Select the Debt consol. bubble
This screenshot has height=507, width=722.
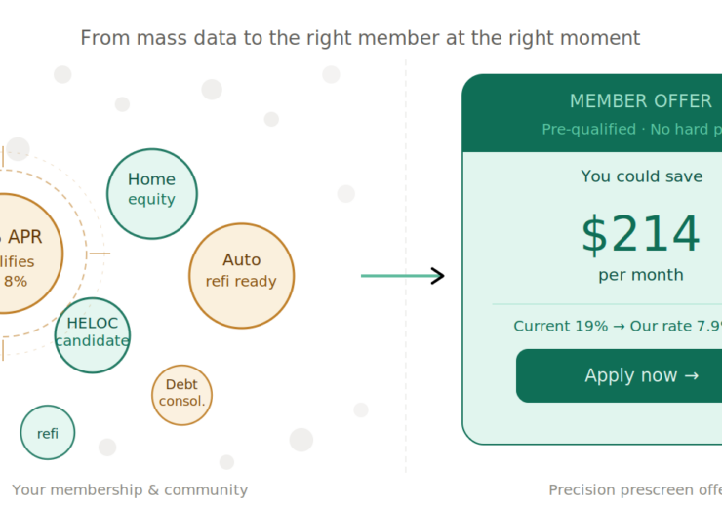pyautogui.click(x=181, y=395)
